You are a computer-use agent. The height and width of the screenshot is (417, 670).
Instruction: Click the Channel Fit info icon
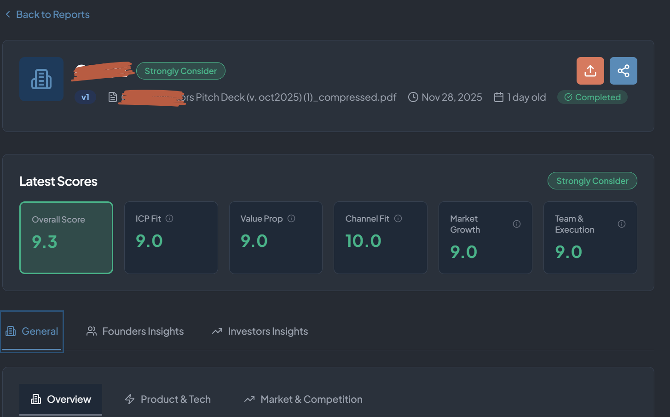(398, 218)
